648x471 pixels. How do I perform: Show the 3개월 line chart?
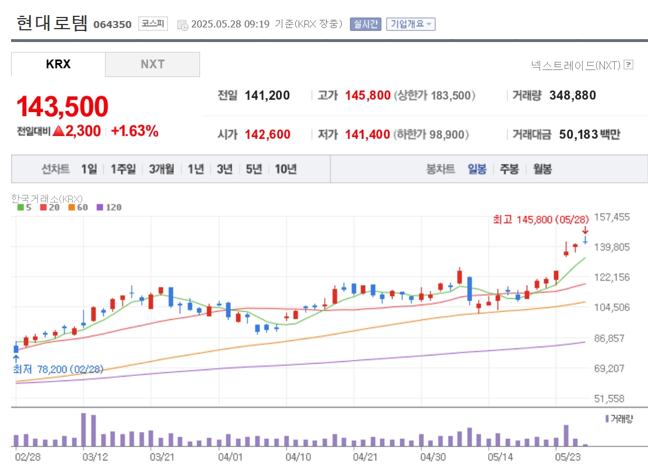(x=162, y=169)
